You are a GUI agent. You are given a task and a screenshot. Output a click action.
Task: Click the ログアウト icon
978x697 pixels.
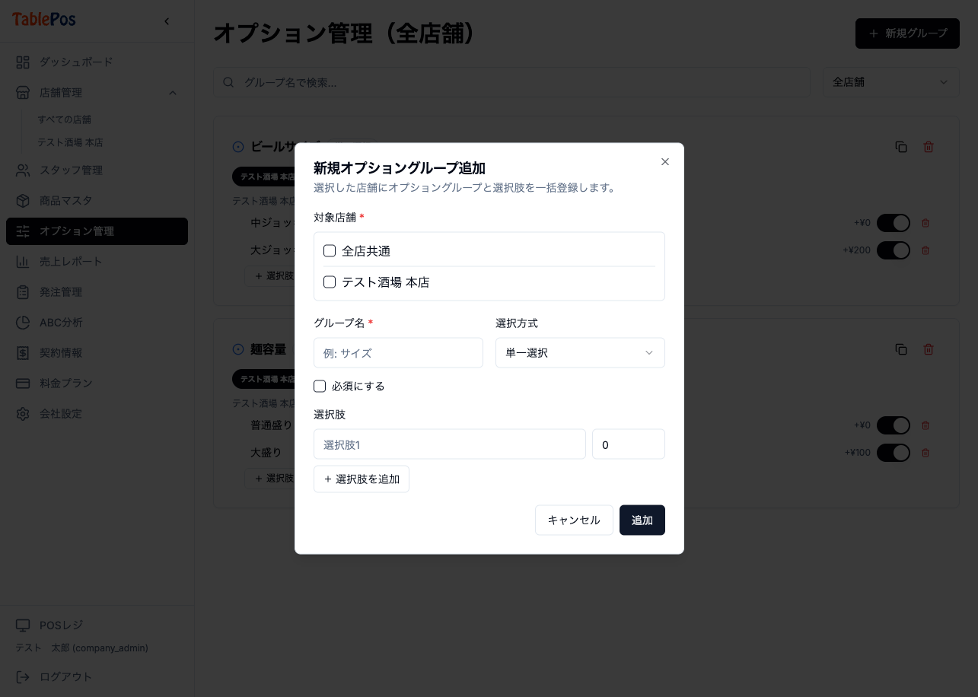click(x=23, y=676)
